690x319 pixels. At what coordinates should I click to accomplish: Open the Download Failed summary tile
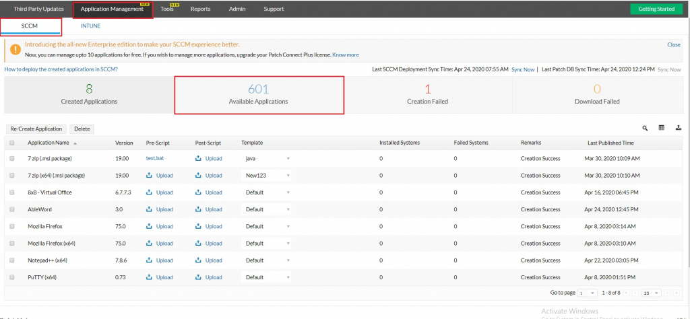(597, 95)
